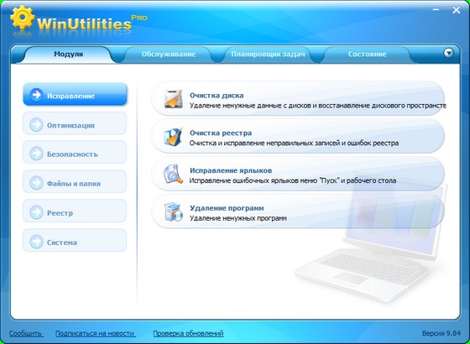Viewport: 470px width, 344px height.
Task: Minimize the WinUtilities window
Action: point(436,10)
